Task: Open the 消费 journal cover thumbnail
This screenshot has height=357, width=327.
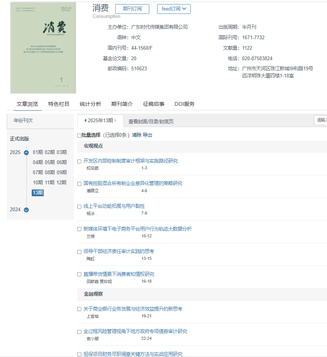Action: (x=43, y=48)
